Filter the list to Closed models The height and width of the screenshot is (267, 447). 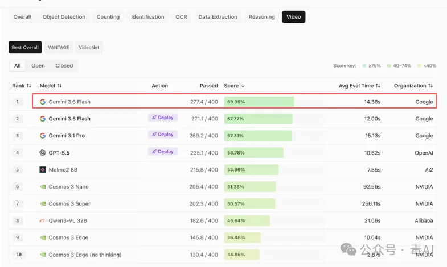click(x=64, y=66)
